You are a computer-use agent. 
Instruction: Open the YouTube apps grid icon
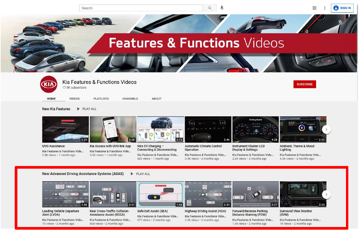click(315, 8)
